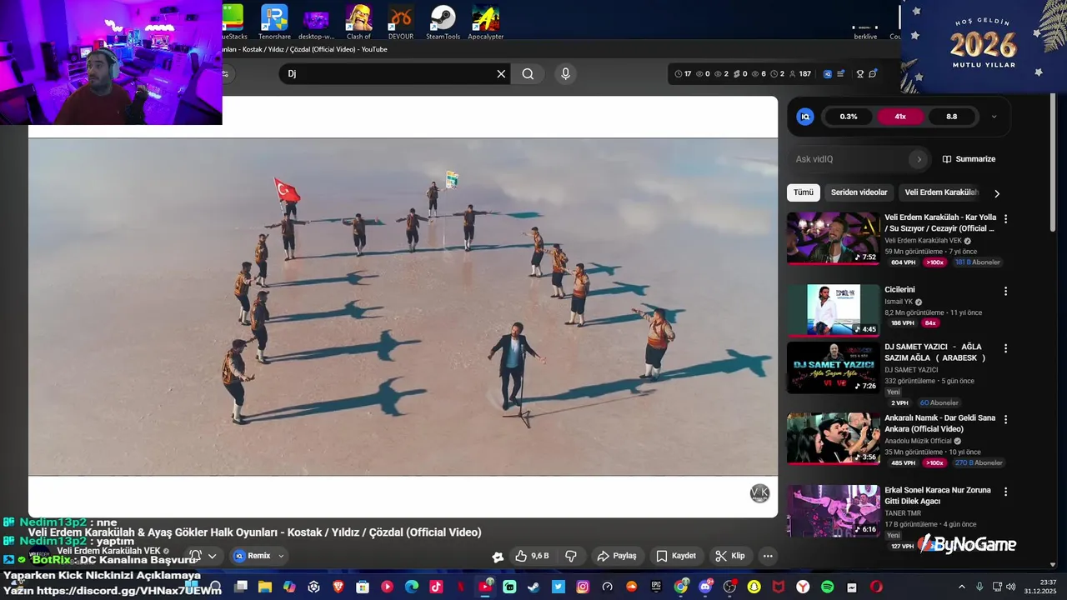Dislike the video with thumbs-down
Image resolution: width=1067 pixels, height=600 pixels.
571,556
